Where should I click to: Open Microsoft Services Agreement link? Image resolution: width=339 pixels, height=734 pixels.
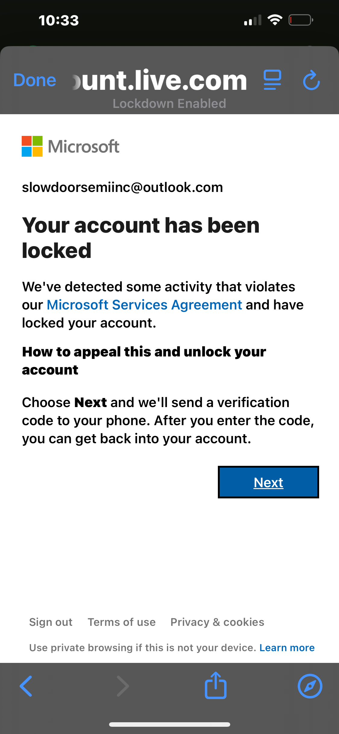(x=144, y=305)
